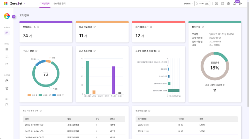Toggle light/dark theme with sun icon
Image resolution: width=249 pixels, height=139 pixels.
[222, 3]
